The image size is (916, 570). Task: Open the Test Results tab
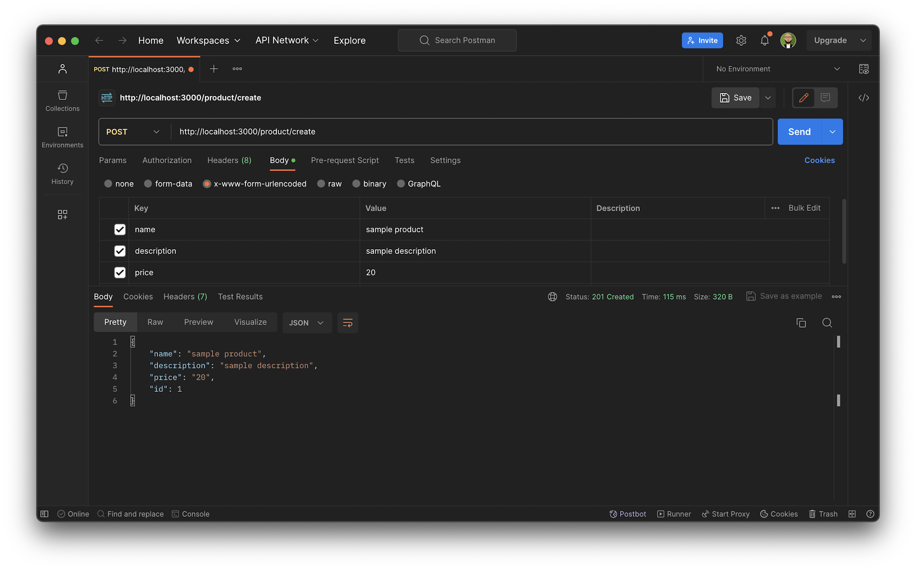click(240, 296)
